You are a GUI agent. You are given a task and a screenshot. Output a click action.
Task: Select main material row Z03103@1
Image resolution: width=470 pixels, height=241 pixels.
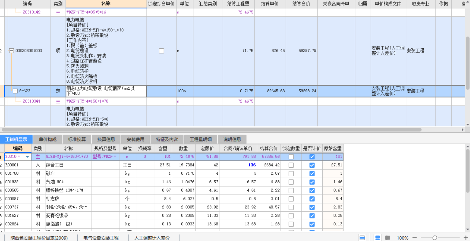tap(32, 101)
